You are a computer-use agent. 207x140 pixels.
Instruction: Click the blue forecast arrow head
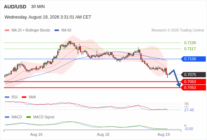click(179, 85)
